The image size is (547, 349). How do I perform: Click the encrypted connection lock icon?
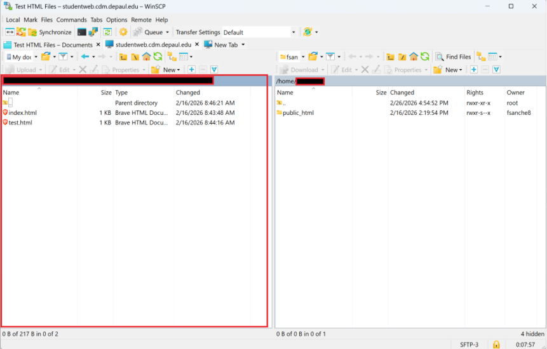click(x=496, y=344)
